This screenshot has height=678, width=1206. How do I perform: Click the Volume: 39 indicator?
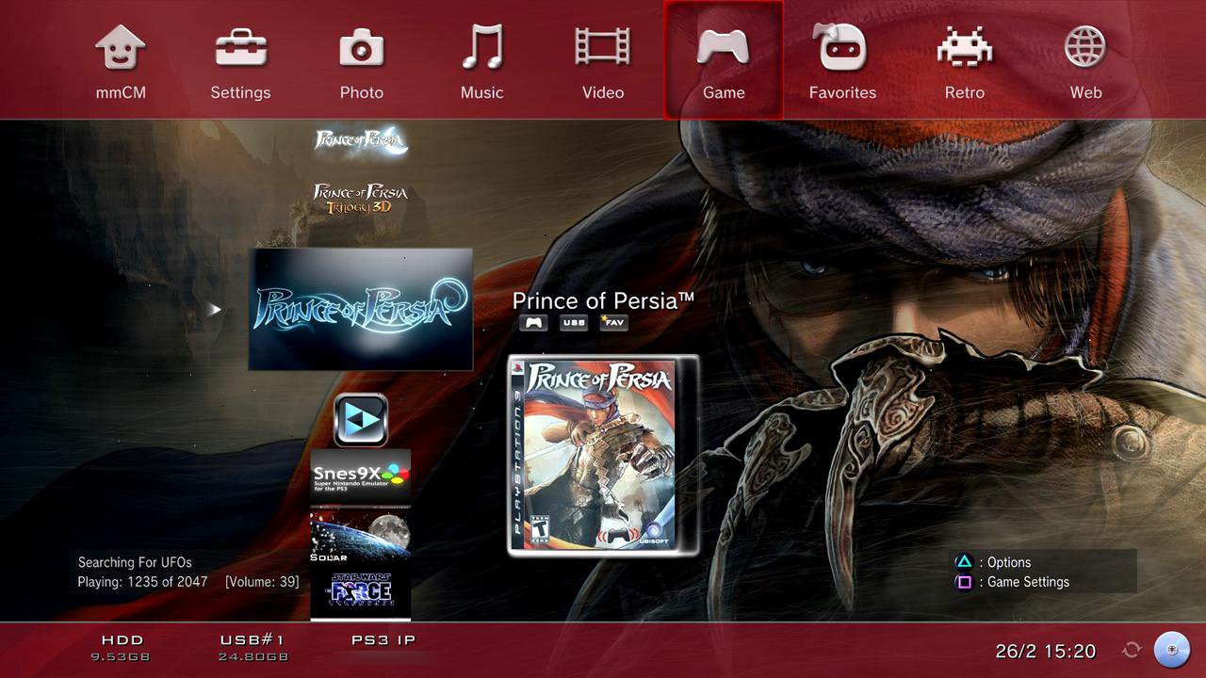point(262,582)
